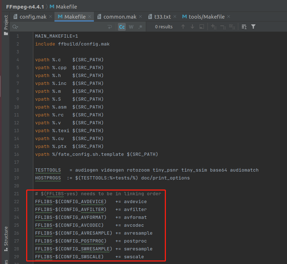Open the Structure tool window
The width and height of the screenshot is (287, 264).
click(x=6, y=236)
